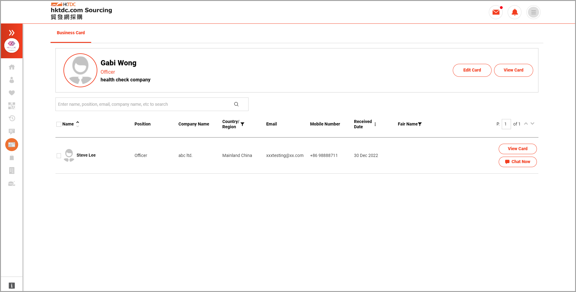Image resolution: width=576 pixels, height=292 pixels.
Task: Click the email xxxtesting@xx.com
Action: 285,155
